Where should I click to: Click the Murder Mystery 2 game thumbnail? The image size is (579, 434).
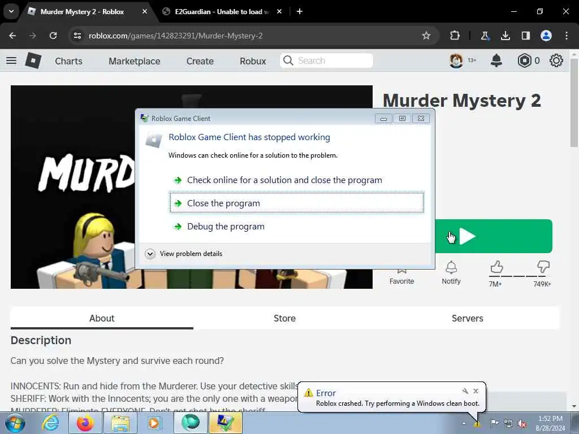click(x=73, y=187)
